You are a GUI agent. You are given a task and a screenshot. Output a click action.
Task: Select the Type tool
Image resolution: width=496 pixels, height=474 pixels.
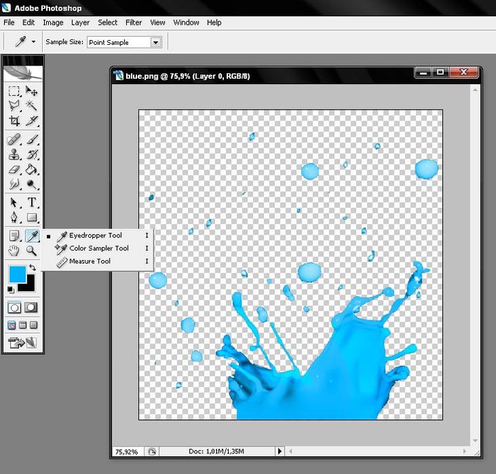tap(31, 202)
